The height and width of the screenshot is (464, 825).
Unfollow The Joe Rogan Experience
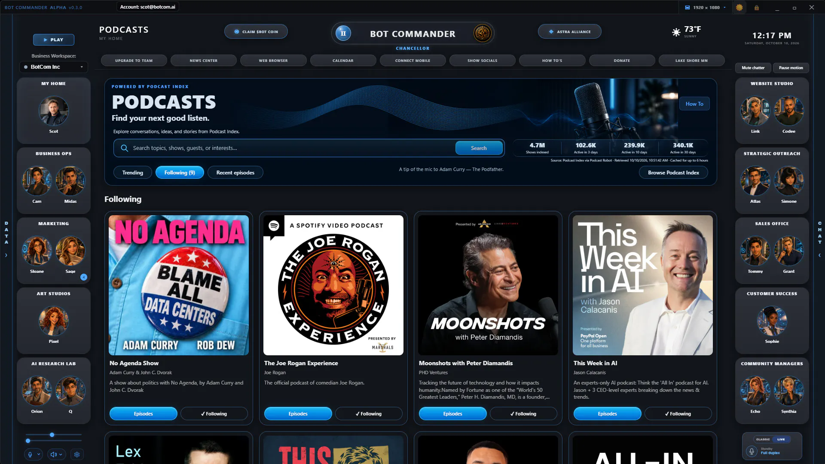click(x=369, y=414)
